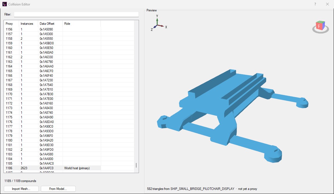The width and height of the screenshot is (334, 194).
Task: Click data offset 0x1A5090 cell
Action: coord(50,29)
